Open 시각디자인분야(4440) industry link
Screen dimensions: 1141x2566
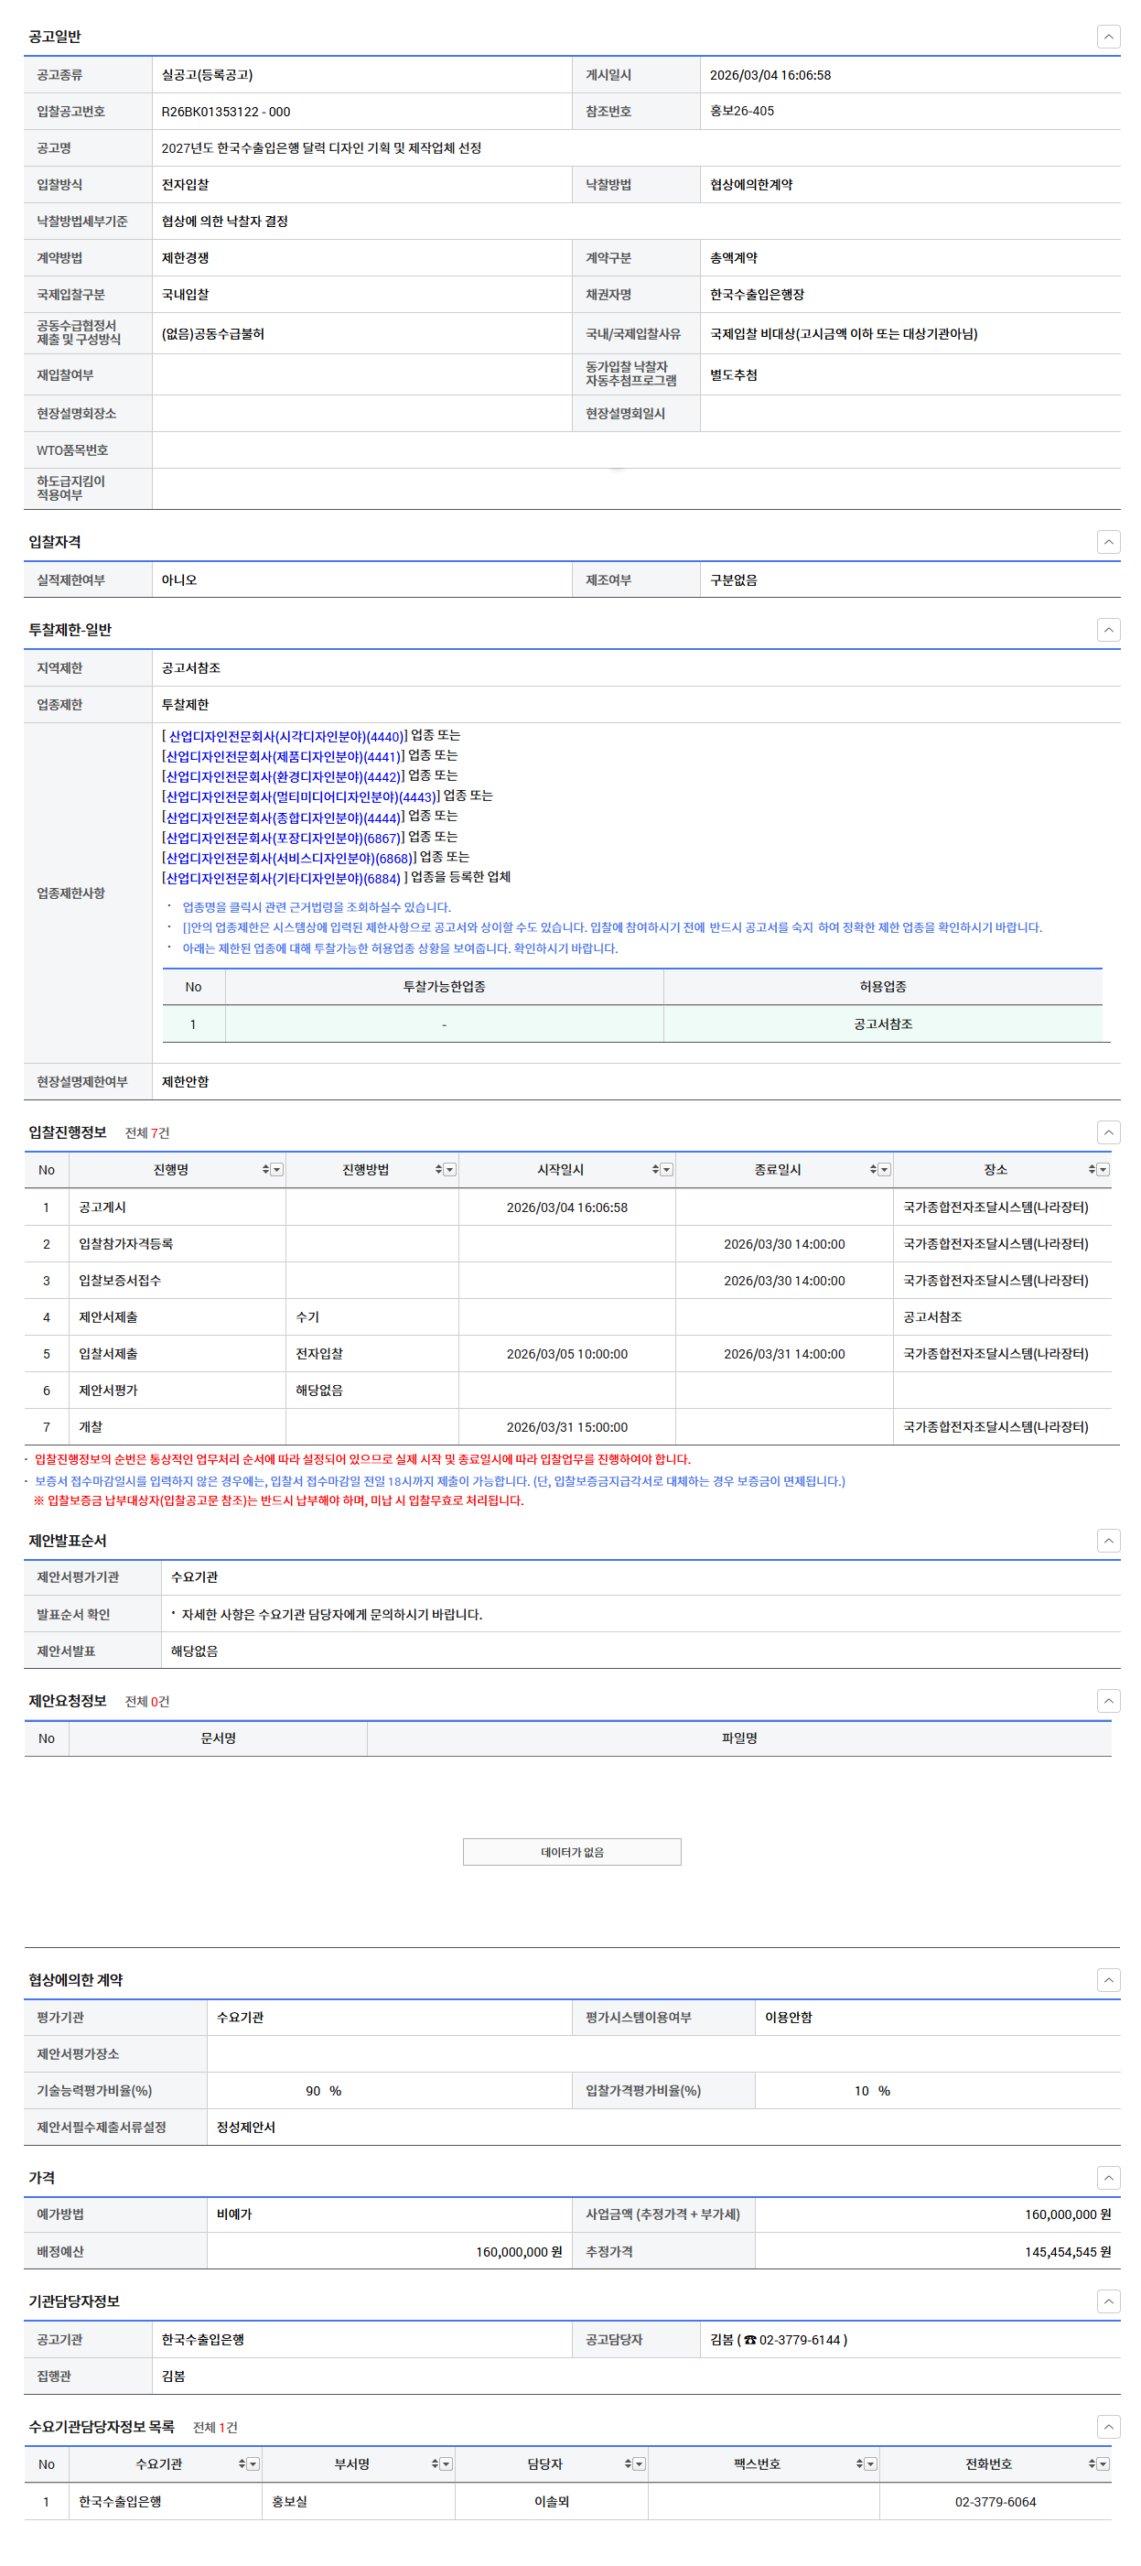coord(285,737)
